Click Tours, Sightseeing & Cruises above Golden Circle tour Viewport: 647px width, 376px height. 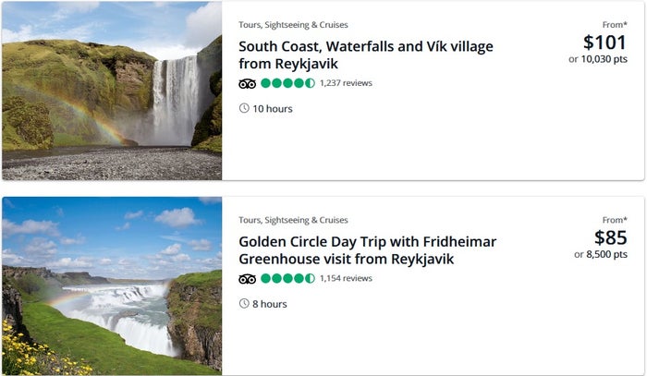tap(293, 220)
